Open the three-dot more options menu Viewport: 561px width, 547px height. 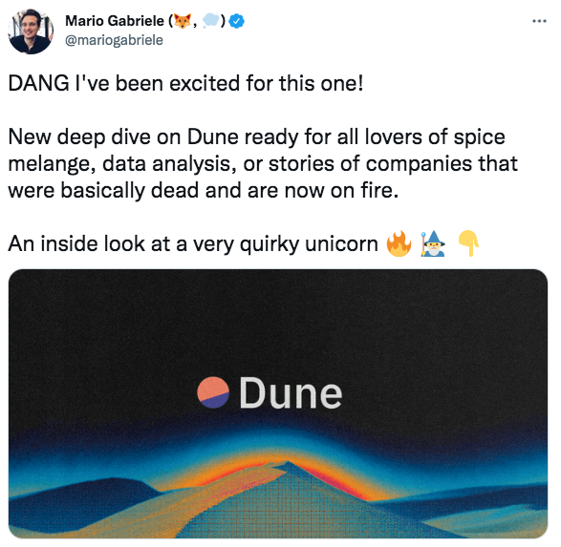point(539,21)
